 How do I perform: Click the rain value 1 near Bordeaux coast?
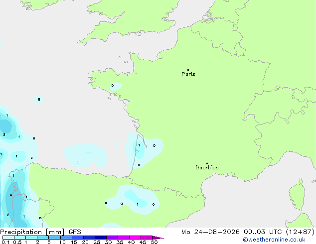139,145
